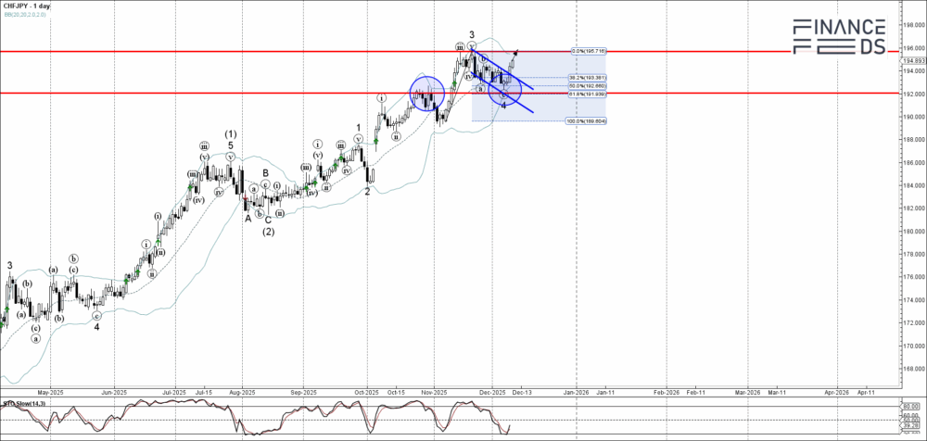Click the wave label A near August
Screen dimensions: 927x441
(x=248, y=218)
